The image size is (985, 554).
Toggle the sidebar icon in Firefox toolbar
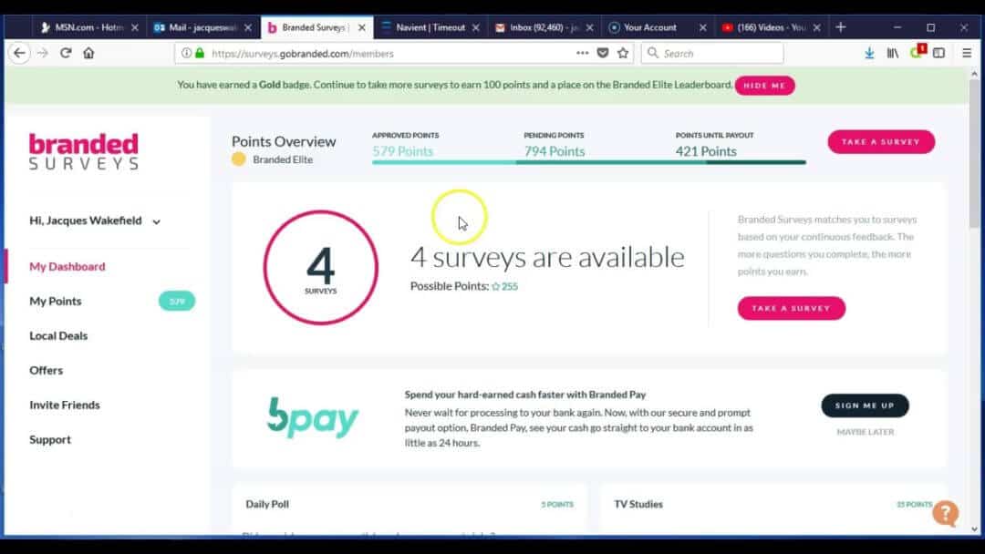939,53
